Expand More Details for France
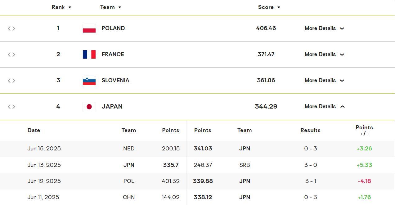The image size is (395, 205). coord(324,54)
